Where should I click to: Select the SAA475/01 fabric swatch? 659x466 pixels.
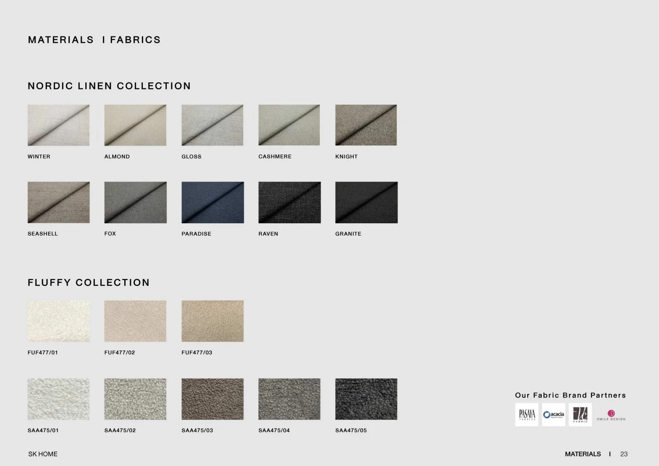pos(58,399)
